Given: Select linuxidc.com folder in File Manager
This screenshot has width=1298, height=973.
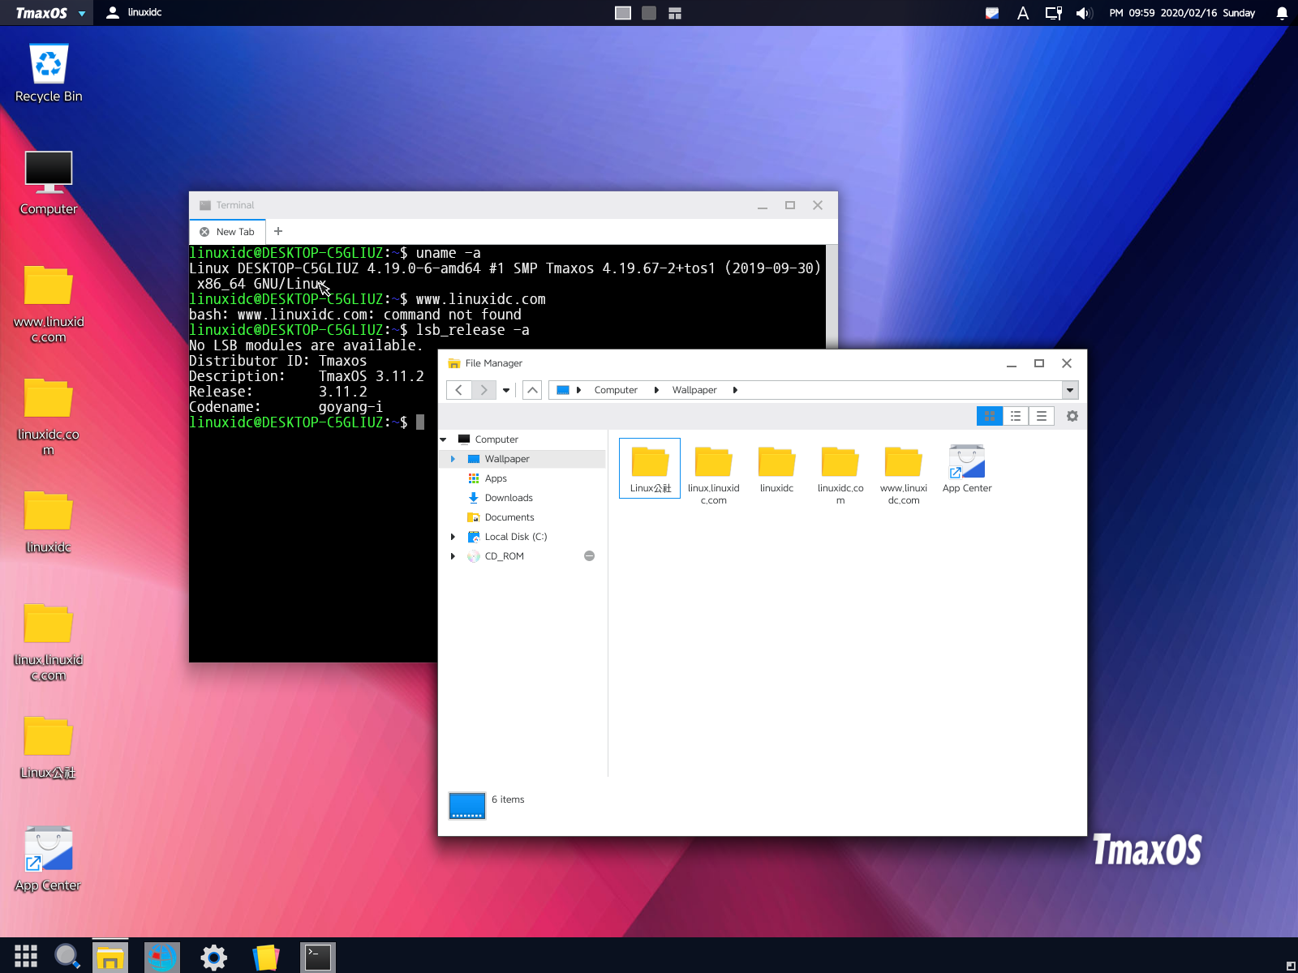Looking at the screenshot, I should [x=840, y=475].
